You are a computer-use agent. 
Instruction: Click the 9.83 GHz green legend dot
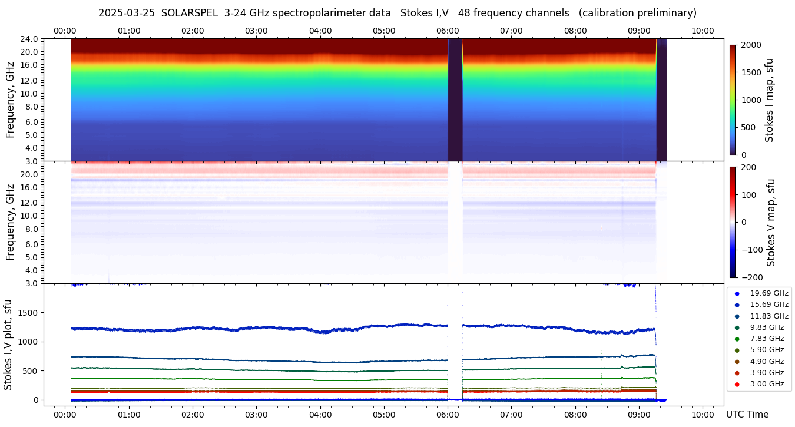tap(737, 327)
